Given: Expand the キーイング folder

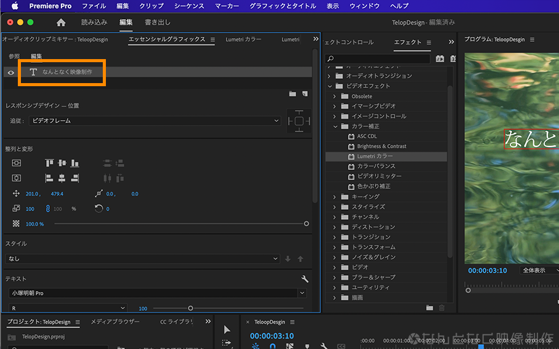Looking at the screenshot, I should [x=334, y=197].
